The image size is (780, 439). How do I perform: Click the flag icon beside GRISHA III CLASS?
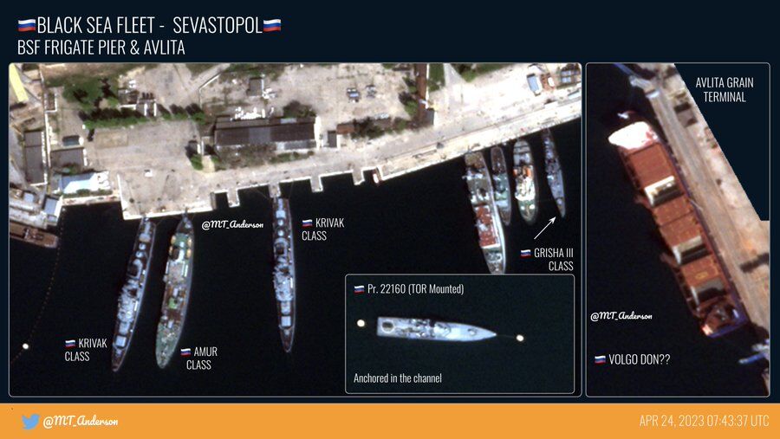(x=525, y=253)
